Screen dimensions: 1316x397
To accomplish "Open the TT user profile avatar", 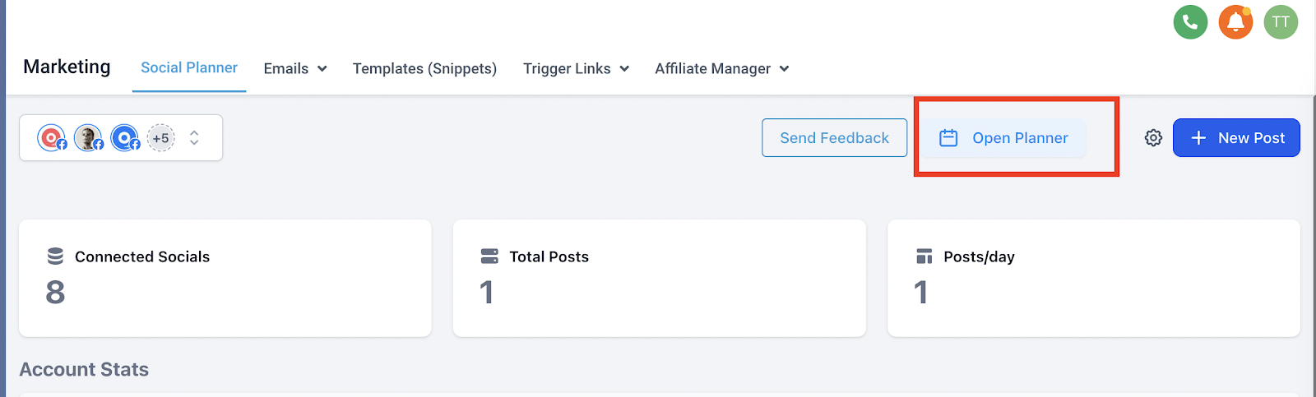I will click(x=1281, y=22).
